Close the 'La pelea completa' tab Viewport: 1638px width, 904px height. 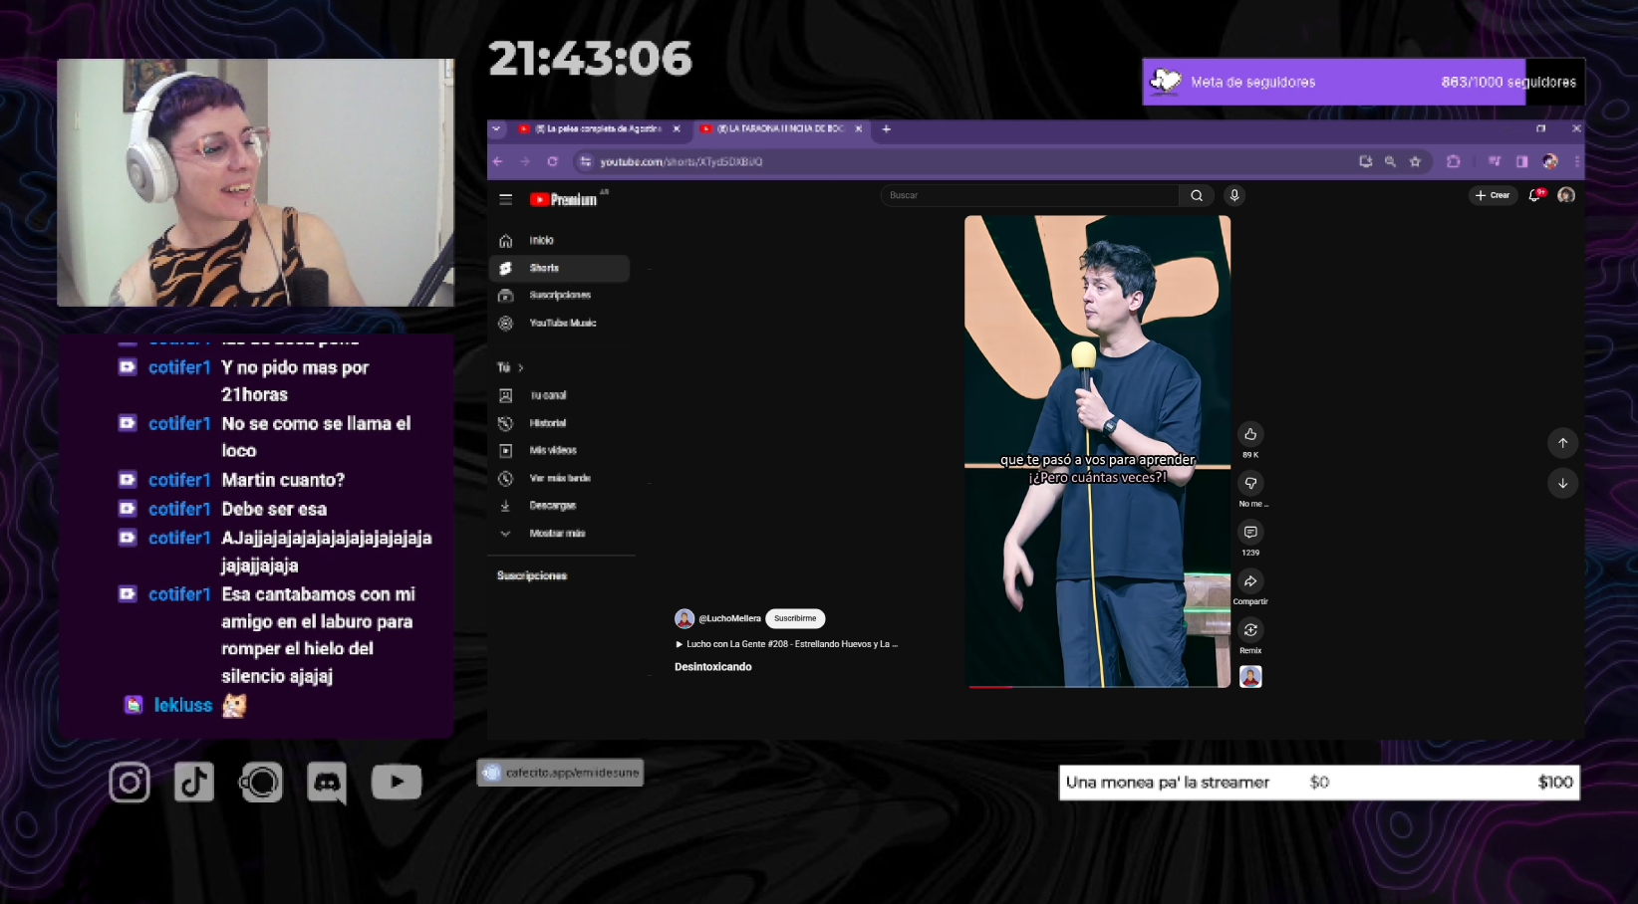click(x=677, y=128)
